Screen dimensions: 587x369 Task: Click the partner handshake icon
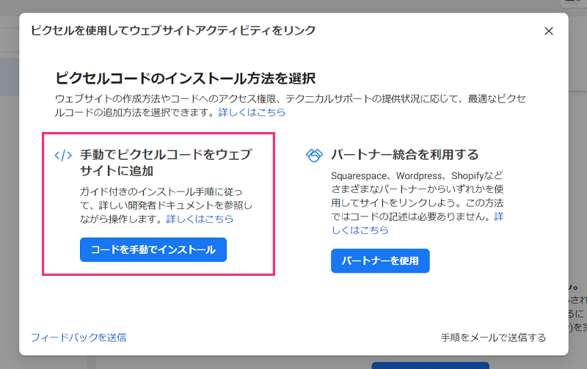click(x=314, y=156)
